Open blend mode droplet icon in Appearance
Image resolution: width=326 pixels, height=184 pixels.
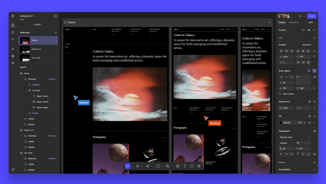click(x=314, y=102)
